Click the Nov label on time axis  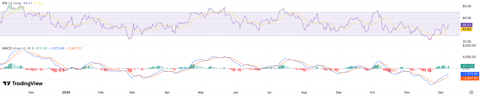pyautogui.click(x=407, y=92)
